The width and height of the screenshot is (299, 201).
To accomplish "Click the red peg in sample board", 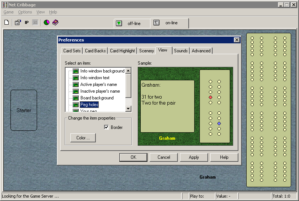I will click(x=210, y=97).
